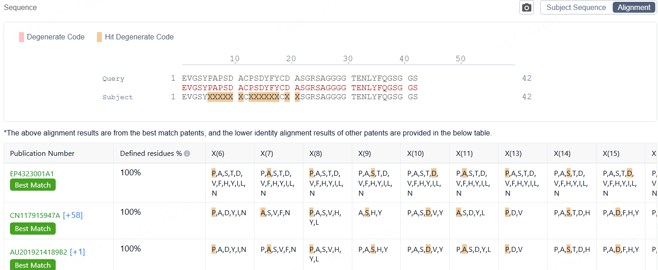Click Best Match badge under EP4323001A1
The width and height of the screenshot is (658, 270).
[33, 185]
